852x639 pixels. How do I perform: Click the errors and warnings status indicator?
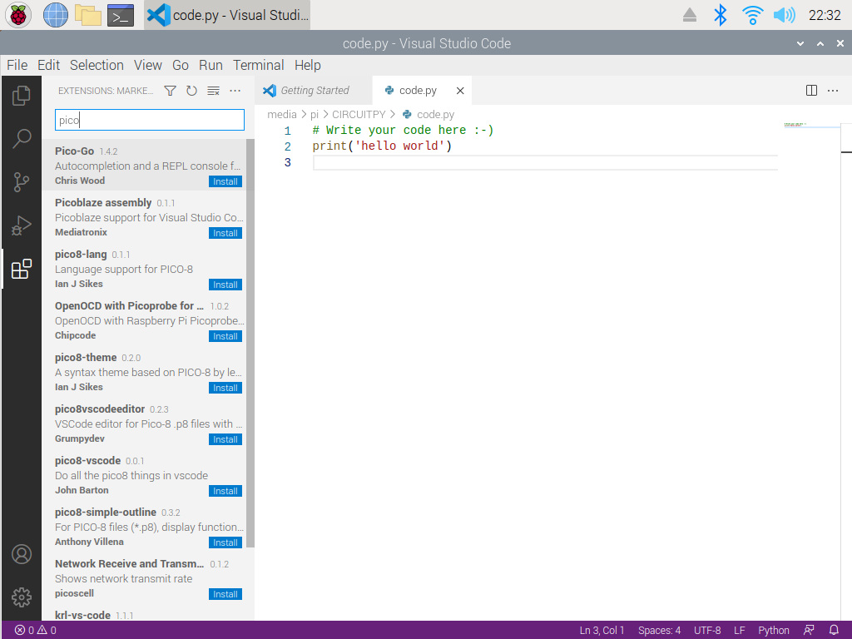pyautogui.click(x=35, y=631)
